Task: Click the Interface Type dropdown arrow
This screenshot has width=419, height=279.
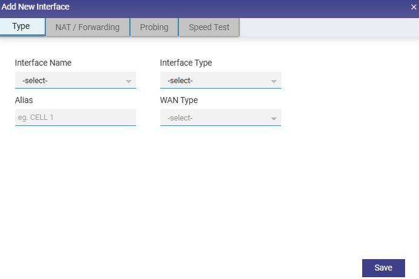Action: pos(274,81)
